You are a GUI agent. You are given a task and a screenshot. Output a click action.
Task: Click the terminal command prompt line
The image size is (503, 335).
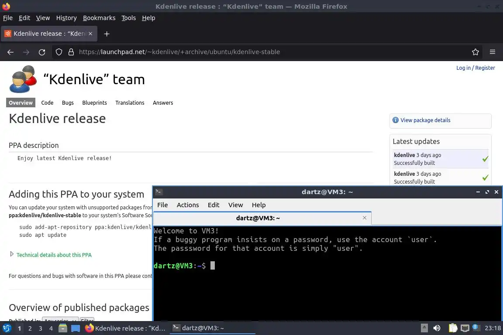[x=184, y=266]
